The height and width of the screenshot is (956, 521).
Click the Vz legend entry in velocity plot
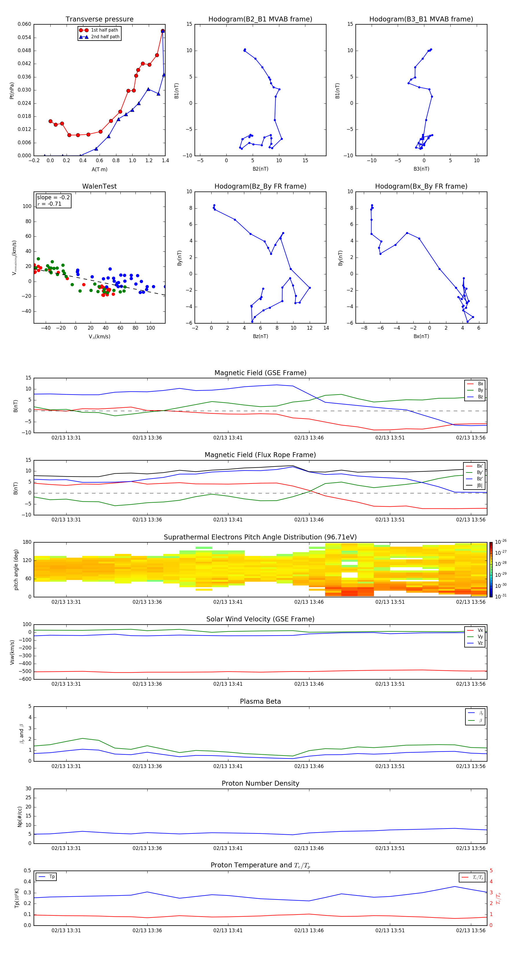(x=475, y=643)
